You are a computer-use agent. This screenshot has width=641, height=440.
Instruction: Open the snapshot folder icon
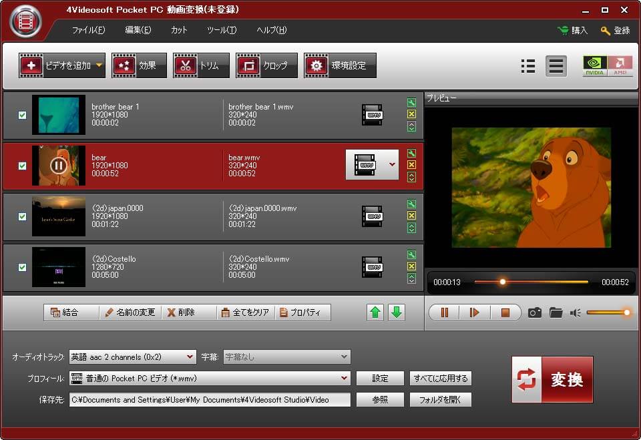(x=556, y=313)
